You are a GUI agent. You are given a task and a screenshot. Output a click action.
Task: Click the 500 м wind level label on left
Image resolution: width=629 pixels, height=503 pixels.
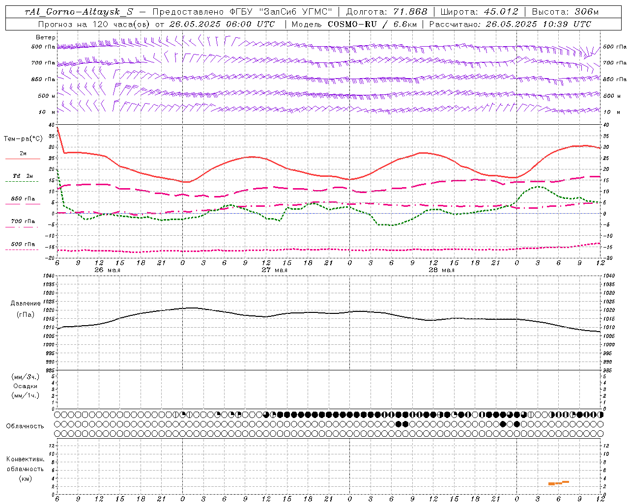click(x=47, y=96)
